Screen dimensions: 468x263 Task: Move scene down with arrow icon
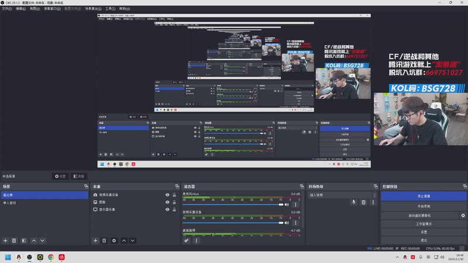(42, 241)
